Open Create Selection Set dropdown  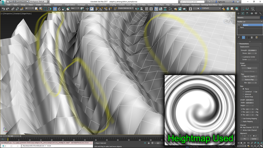tap(126, 8)
